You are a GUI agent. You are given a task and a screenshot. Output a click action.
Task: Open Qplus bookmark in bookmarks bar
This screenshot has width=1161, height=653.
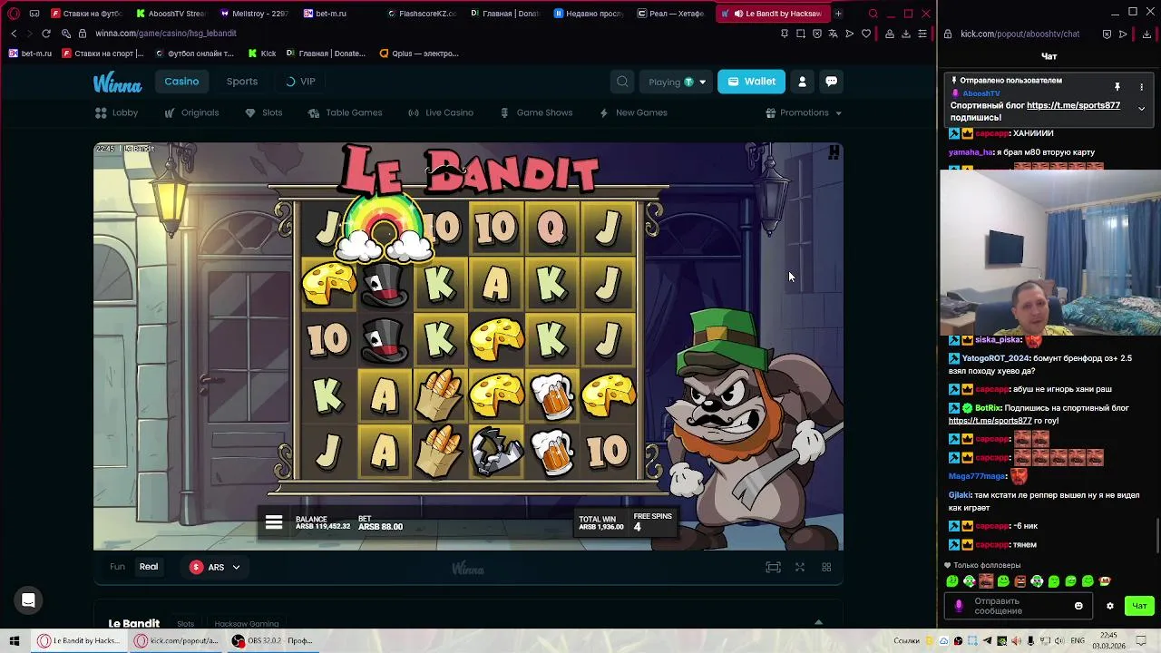[419, 54]
